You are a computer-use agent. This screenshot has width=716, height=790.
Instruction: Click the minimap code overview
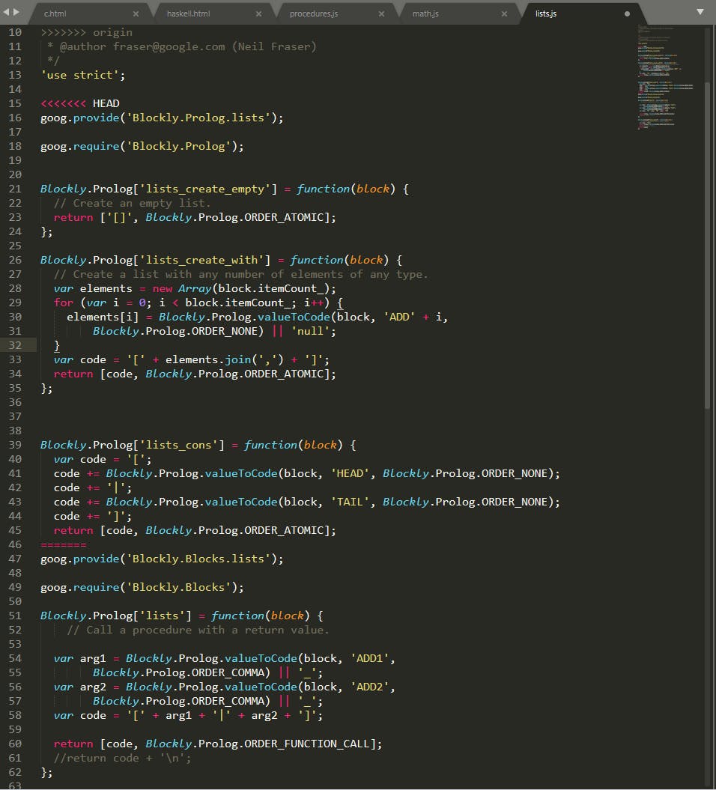665,78
